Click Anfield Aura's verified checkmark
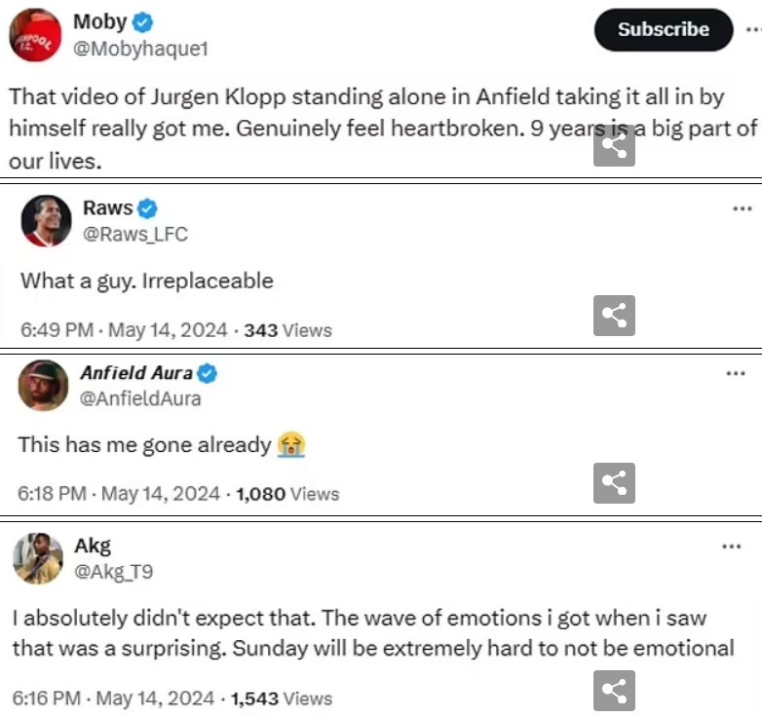The image size is (762, 716). (208, 373)
